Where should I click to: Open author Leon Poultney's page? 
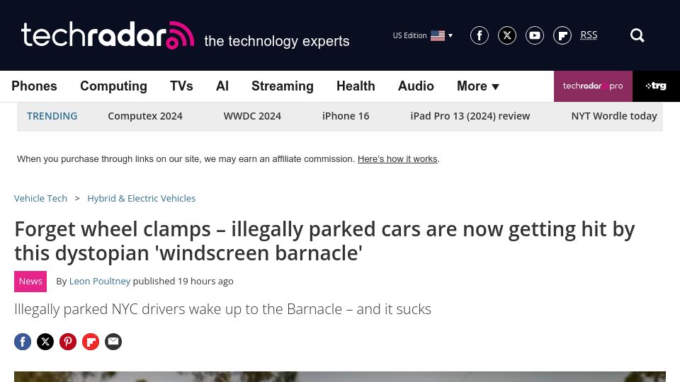click(100, 281)
